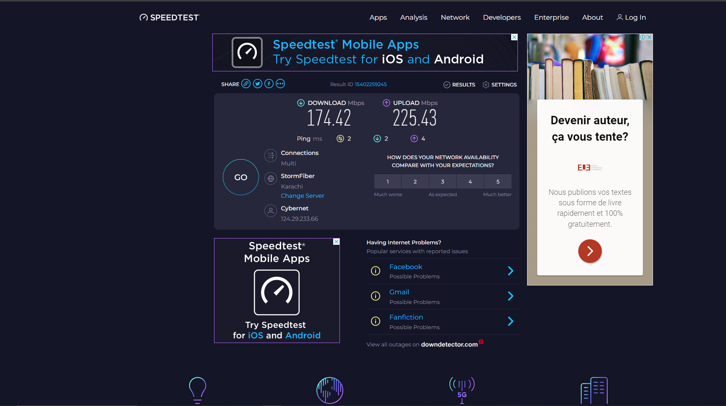Open the Enterprise menu item
This screenshot has height=406, width=726.
[x=551, y=17]
